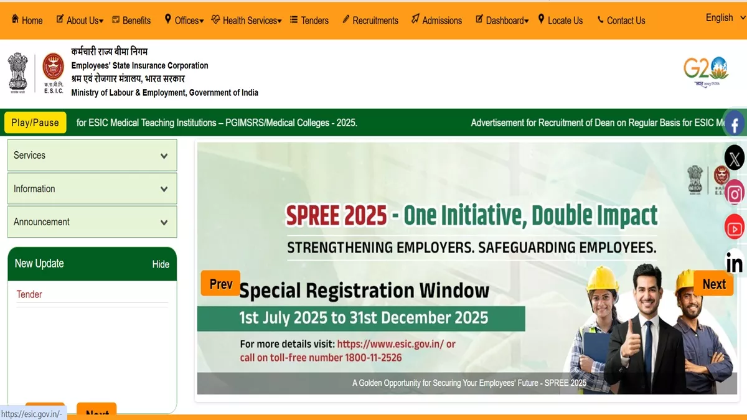Open the Contact Us menu item
The height and width of the screenshot is (420, 747).
coord(626,21)
